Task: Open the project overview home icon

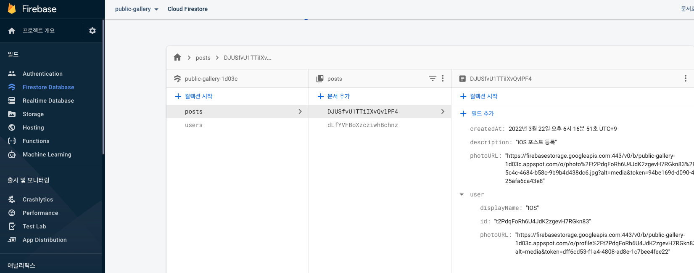Action: pyautogui.click(x=12, y=31)
